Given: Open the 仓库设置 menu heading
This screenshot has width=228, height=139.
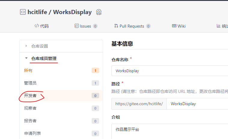Looking at the screenshot, I should point(40,46).
